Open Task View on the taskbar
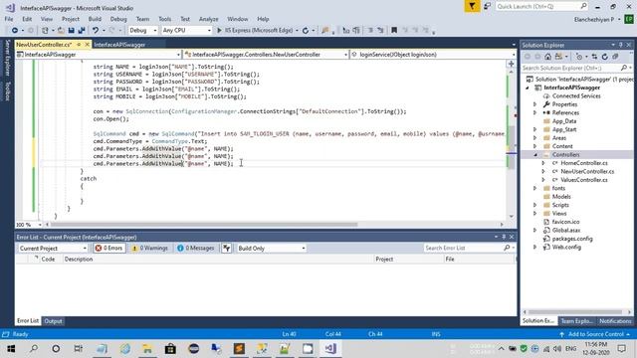The height and width of the screenshot is (358, 637). (78, 349)
